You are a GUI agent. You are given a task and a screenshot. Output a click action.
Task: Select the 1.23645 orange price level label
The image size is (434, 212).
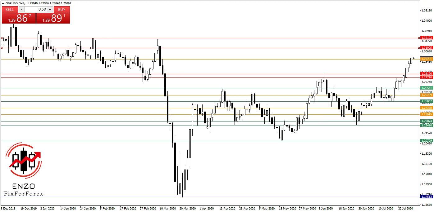pyautogui.click(x=426, y=114)
